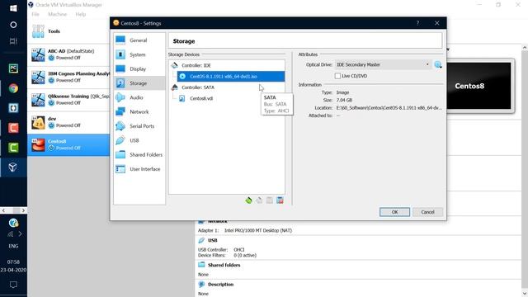Click the optical disc icon of ISO entry
The height and width of the screenshot is (297, 528).
pyautogui.click(x=182, y=77)
